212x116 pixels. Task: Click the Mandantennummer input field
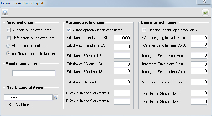(x=34, y=73)
